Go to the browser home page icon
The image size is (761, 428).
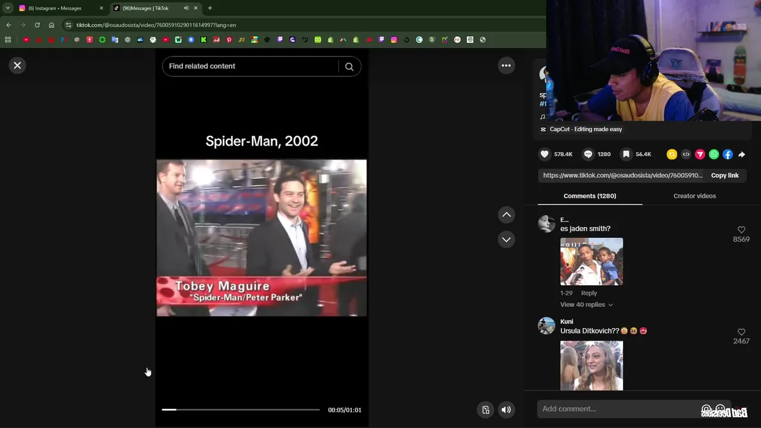click(x=51, y=25)
